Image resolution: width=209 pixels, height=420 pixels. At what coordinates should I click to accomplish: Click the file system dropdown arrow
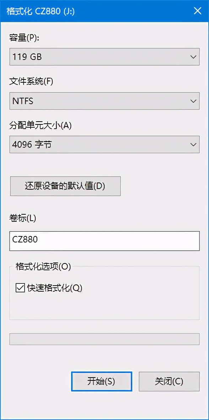coord(193,101)
